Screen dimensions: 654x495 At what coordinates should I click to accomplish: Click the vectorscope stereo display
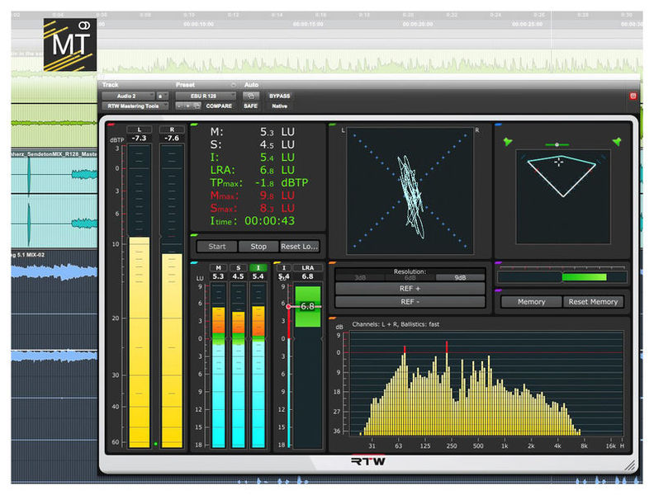[410, 191]
